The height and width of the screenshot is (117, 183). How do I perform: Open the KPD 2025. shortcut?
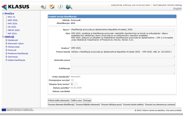click(x=13, y=24)
